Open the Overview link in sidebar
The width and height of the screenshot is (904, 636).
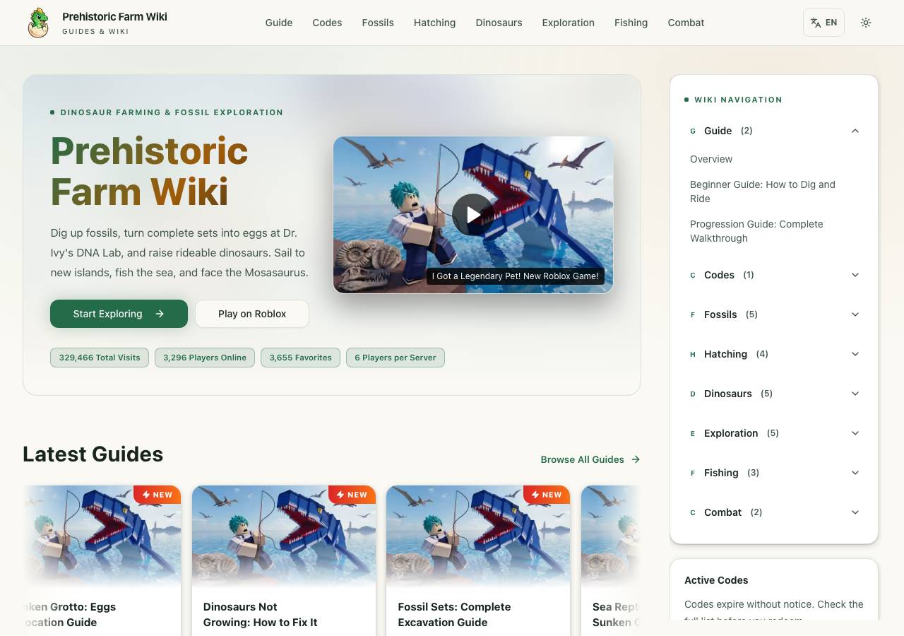(x=711, y=159)
